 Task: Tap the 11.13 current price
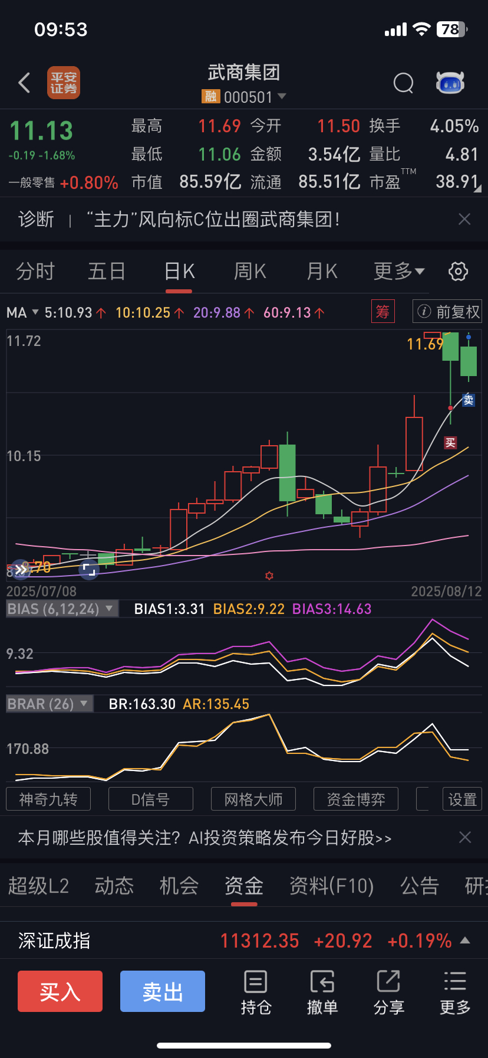tap(41, 131)
